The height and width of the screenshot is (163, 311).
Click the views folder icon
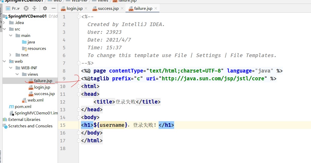tap(24, 74)
